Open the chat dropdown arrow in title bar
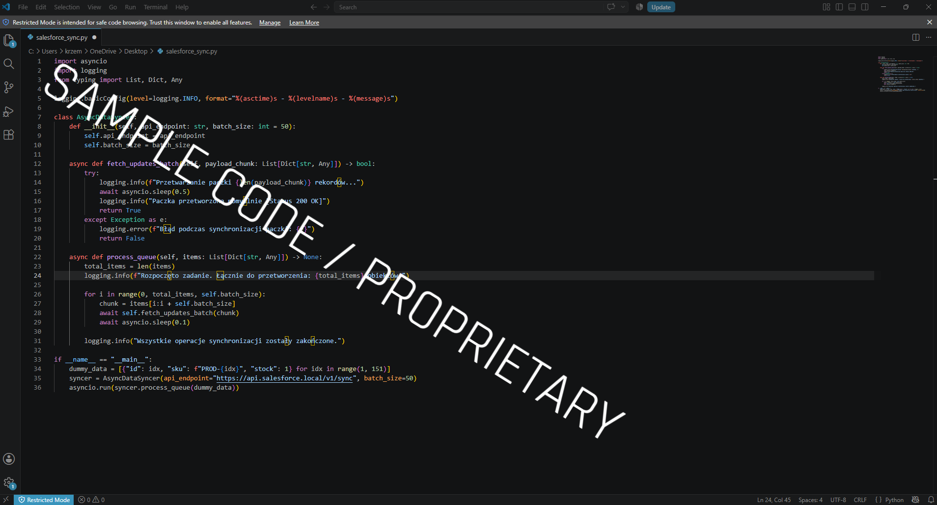This screenshot has width=937, height=505. tap(623, 7)
